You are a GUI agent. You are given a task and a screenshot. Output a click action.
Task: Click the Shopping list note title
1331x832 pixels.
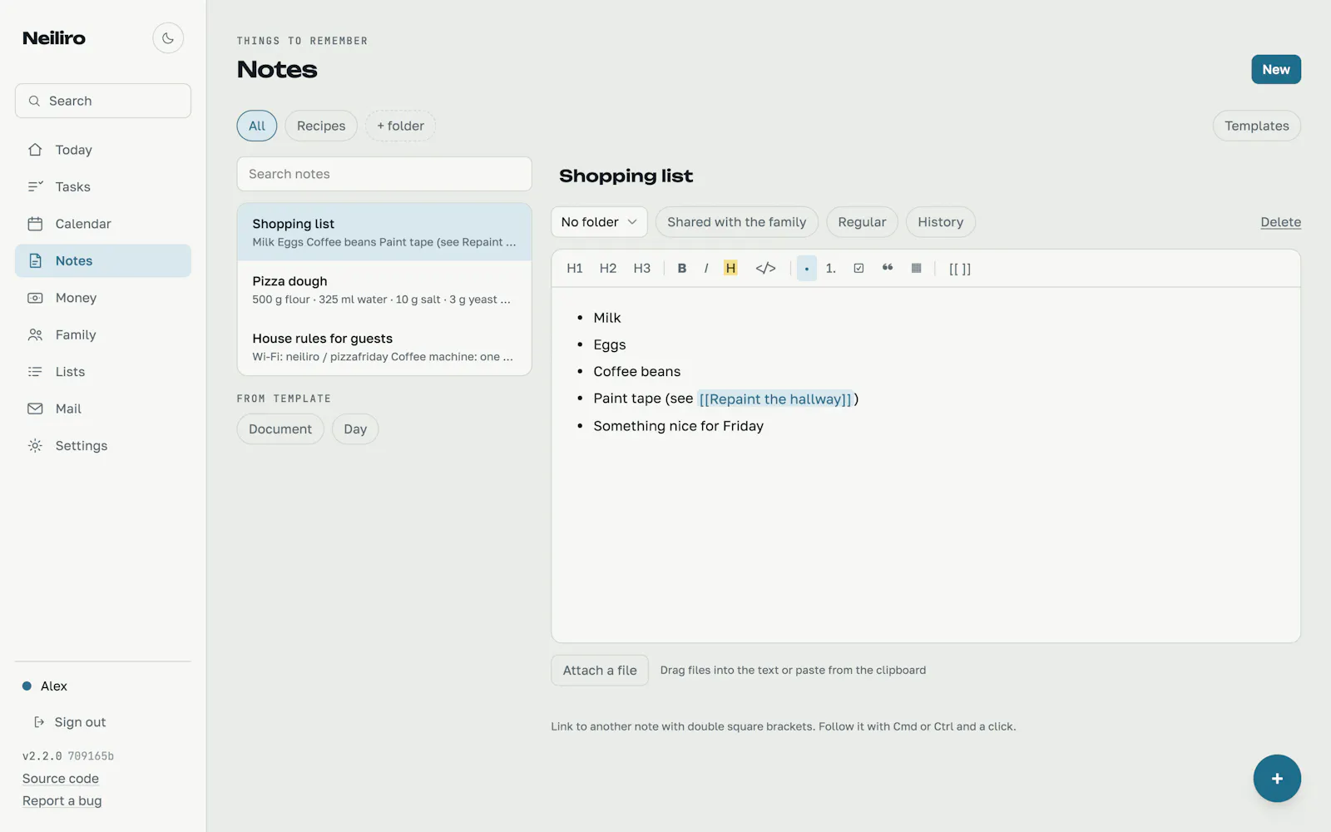tap(626, 176)
